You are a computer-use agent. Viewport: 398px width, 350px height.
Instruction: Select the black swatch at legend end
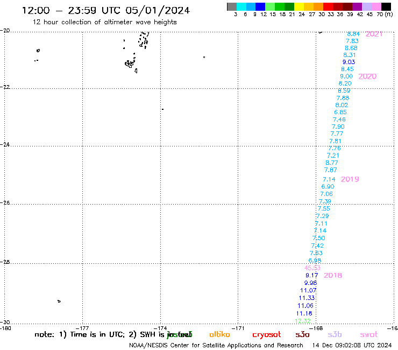(386, 6)
